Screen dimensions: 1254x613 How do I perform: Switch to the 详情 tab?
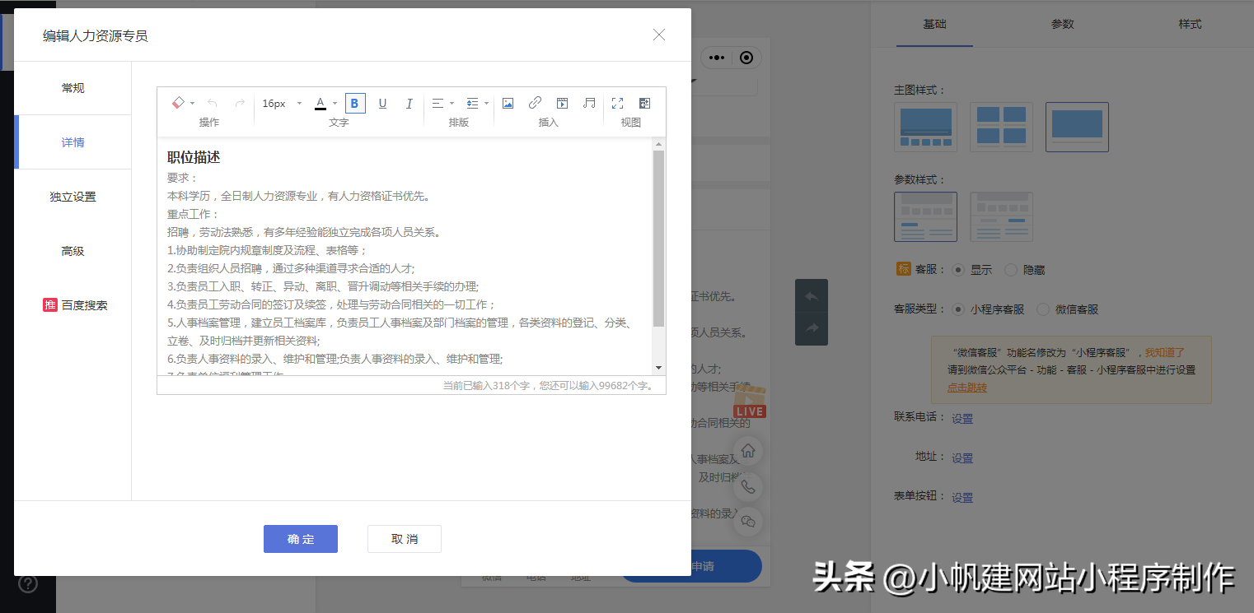(73, 142)
